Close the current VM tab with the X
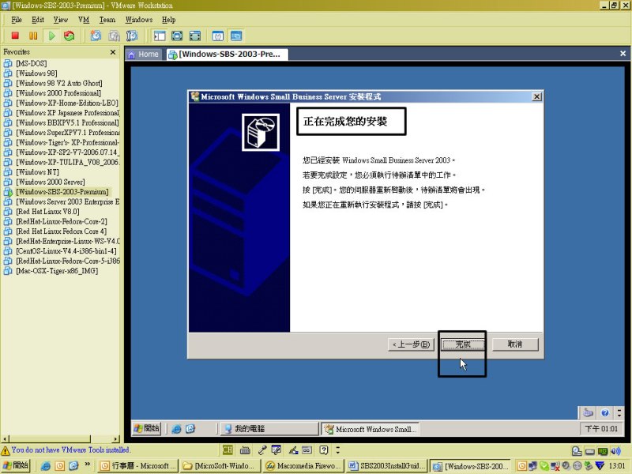The width and height of the screenshot is (632, 474). pos(623,53)
